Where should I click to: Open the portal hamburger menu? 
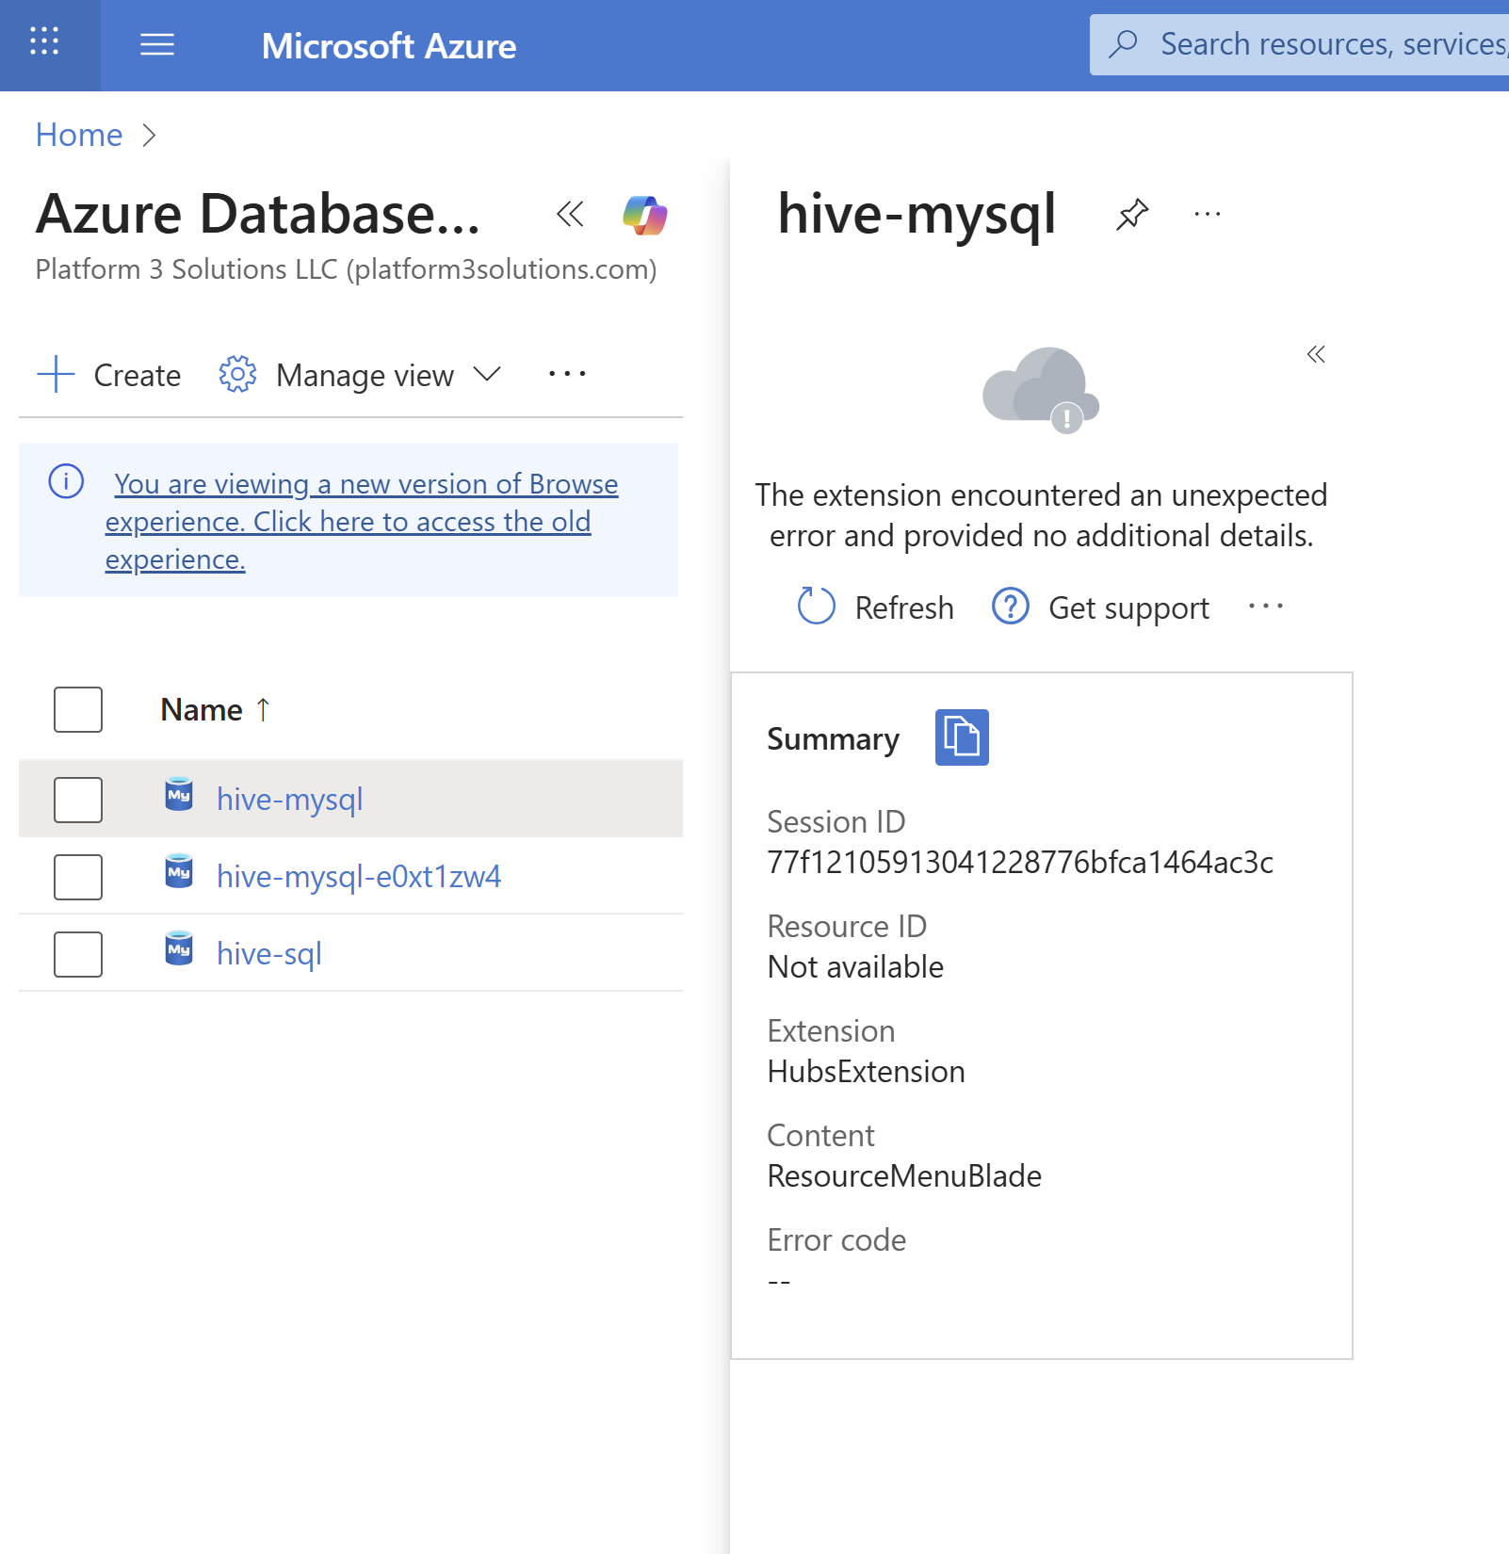[157, 44]
